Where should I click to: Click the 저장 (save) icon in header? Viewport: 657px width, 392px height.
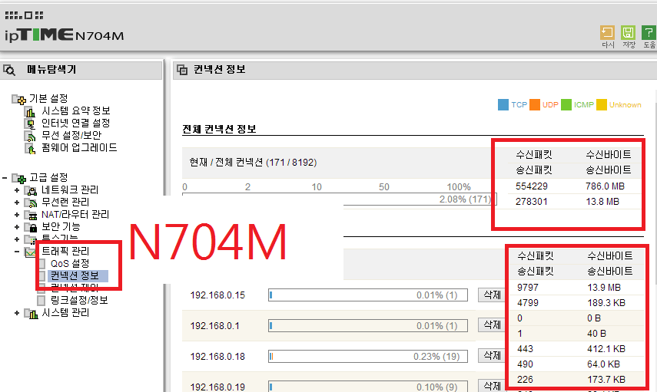click(x=628, y=33)
